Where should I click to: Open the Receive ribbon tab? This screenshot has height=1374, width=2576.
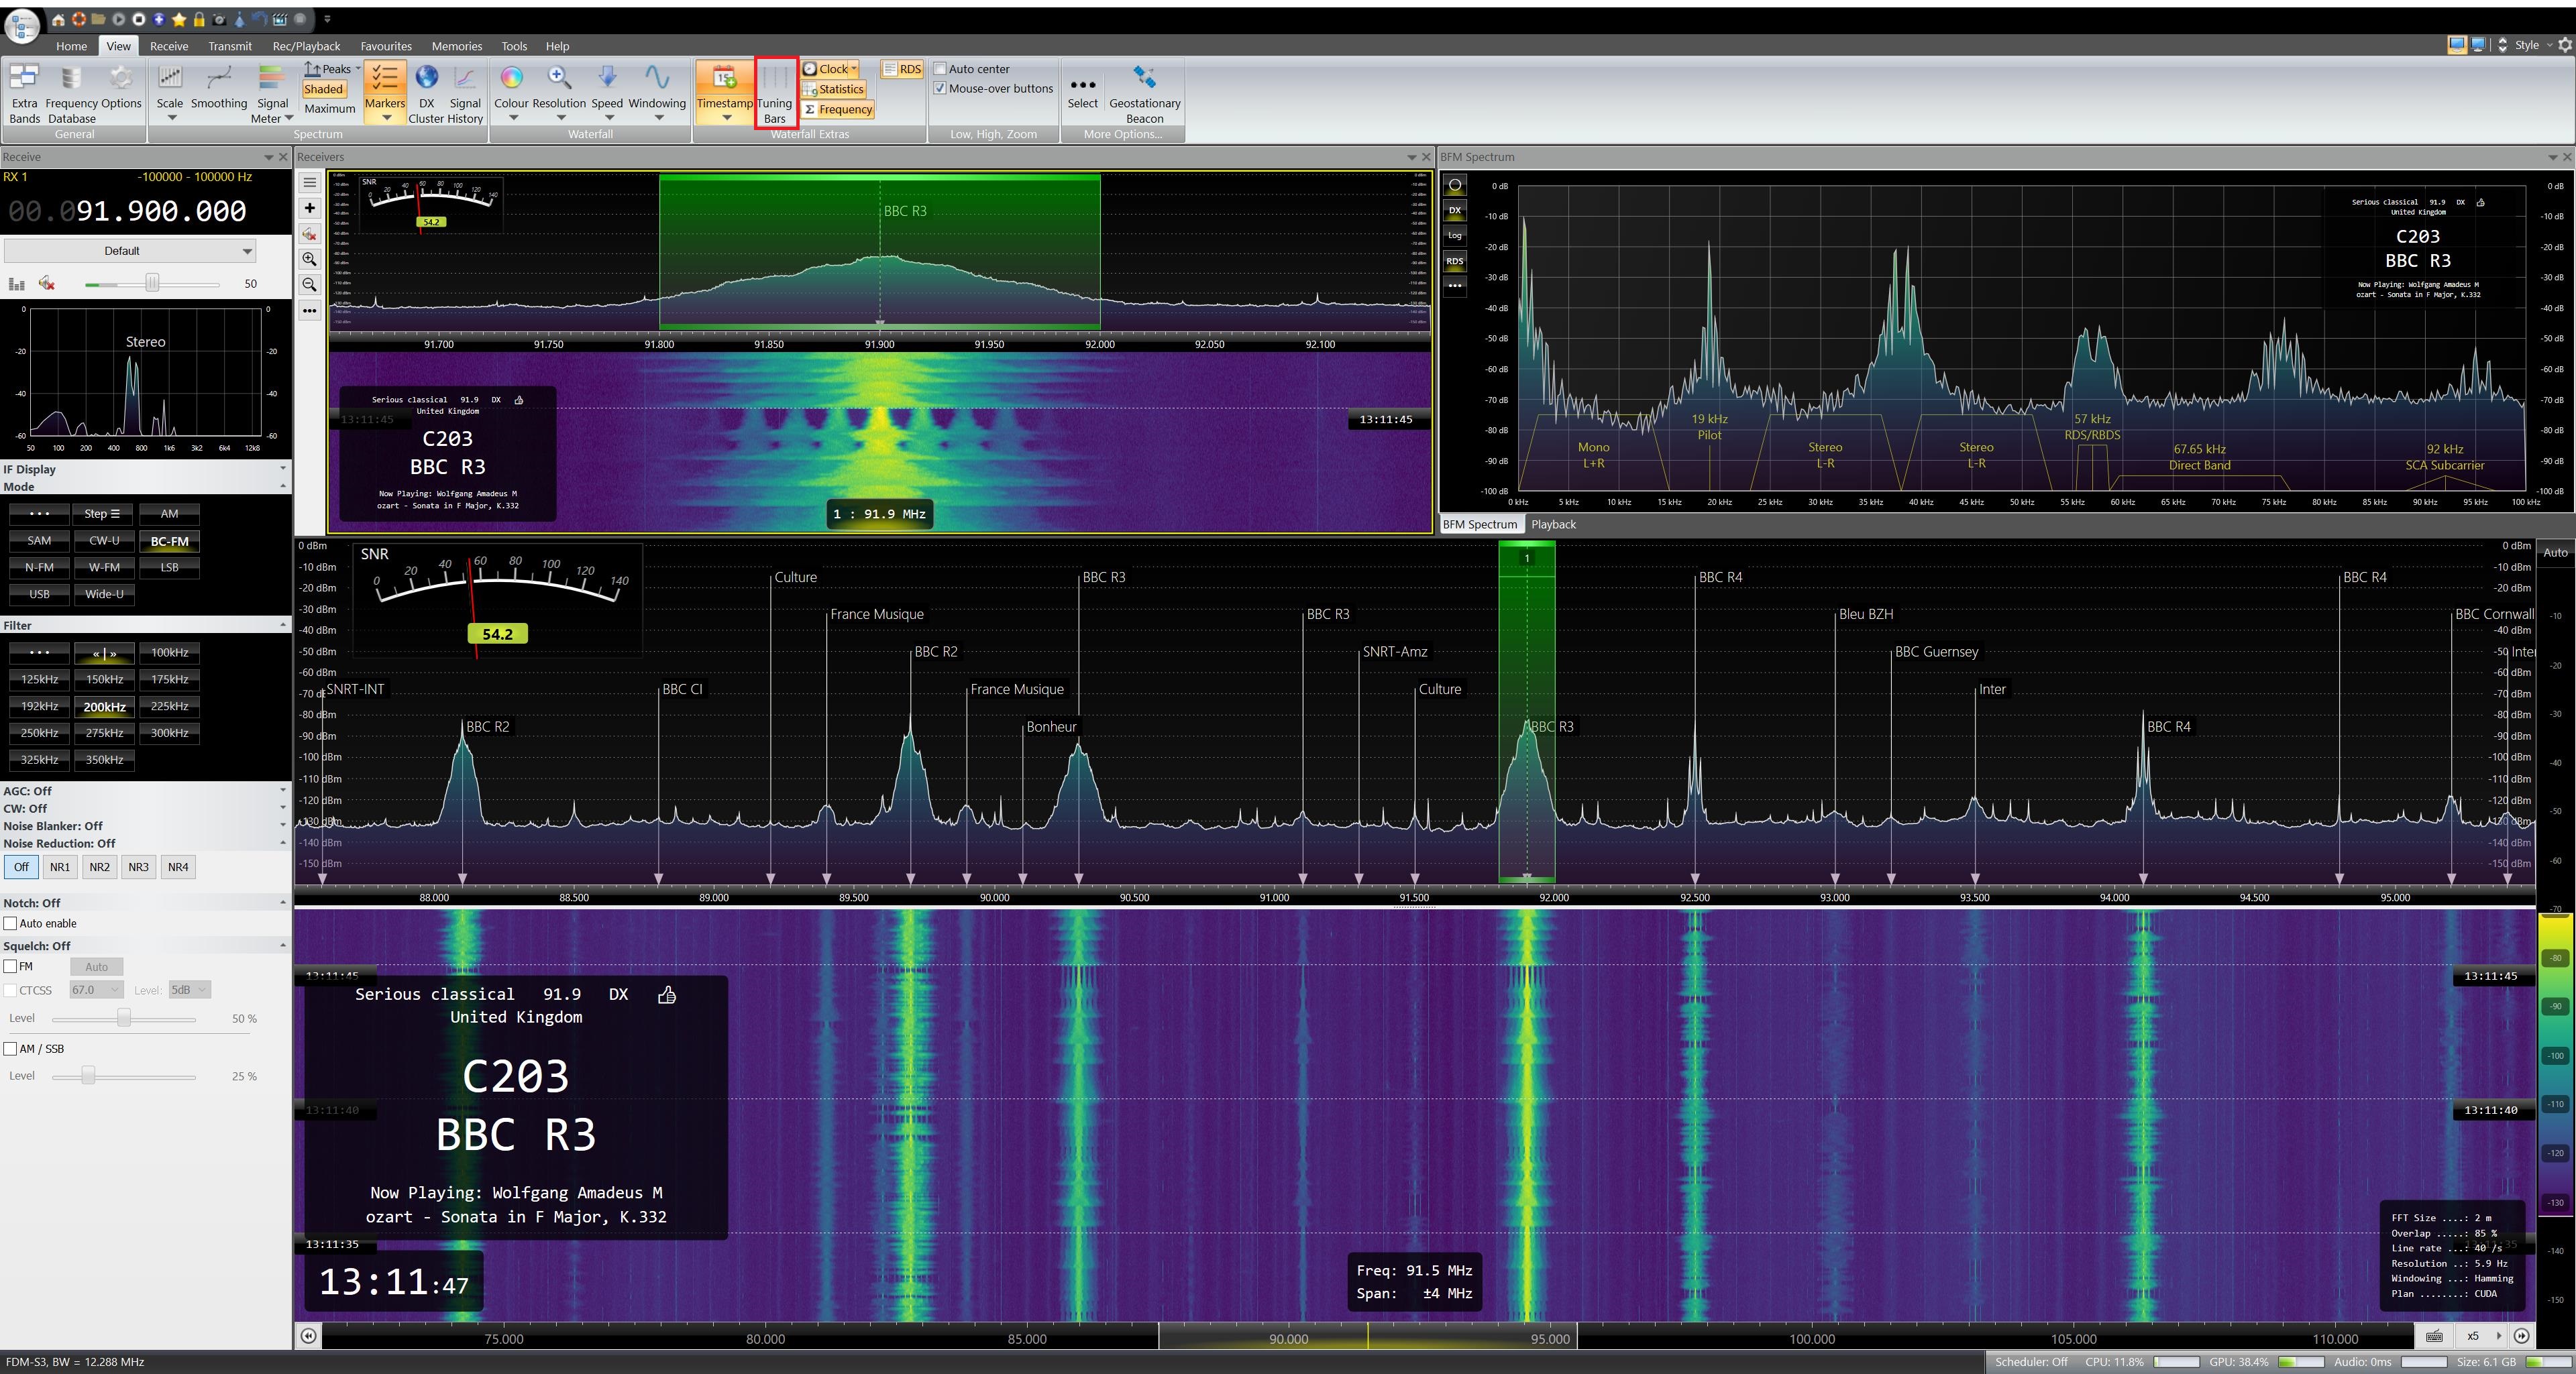[168, 46]
